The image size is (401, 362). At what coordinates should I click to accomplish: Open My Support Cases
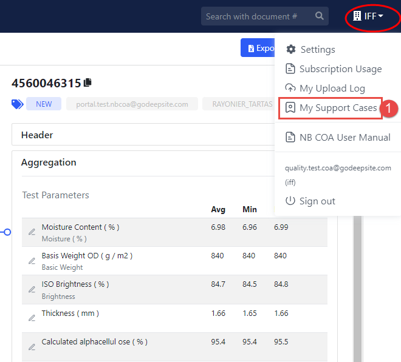tap(338, 108)
